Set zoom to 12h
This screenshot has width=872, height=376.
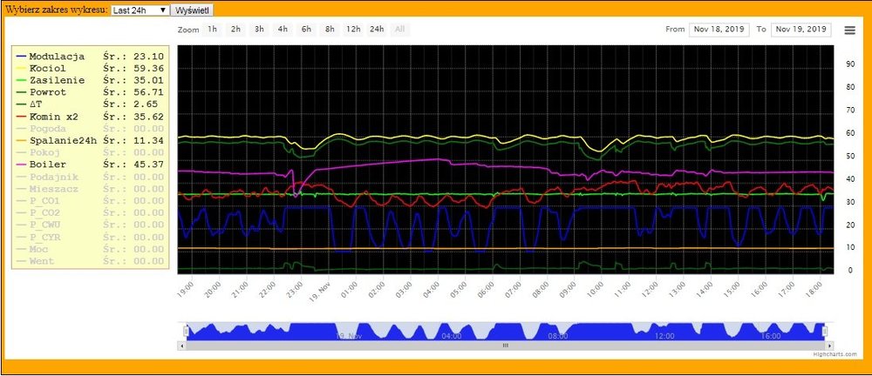pos(353,29)
